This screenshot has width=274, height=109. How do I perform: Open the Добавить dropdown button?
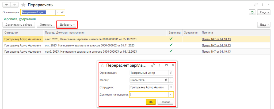coord(67,25)
